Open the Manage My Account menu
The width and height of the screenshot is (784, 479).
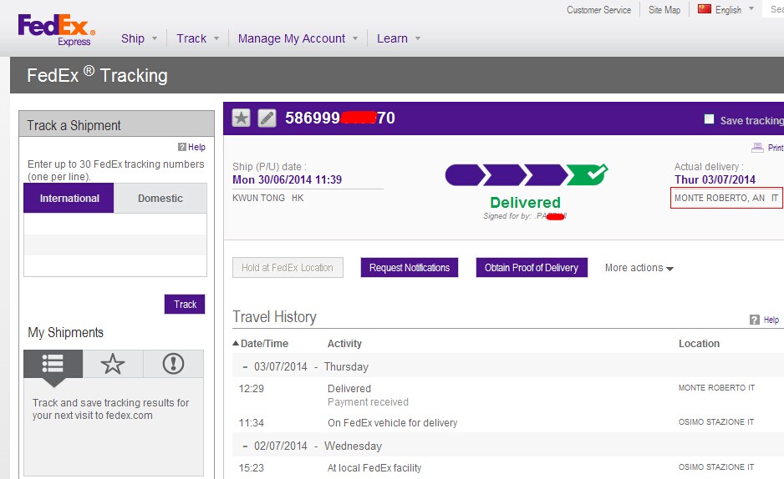click(x=292, y=38)
